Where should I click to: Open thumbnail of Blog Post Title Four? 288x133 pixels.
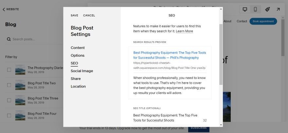(20, 116)
